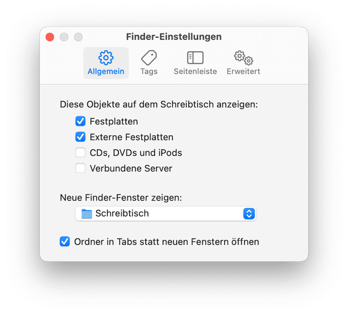Close the Finder-Einstellungen window
This screenshot has width=348, height=314.
[x=50, y=37]
